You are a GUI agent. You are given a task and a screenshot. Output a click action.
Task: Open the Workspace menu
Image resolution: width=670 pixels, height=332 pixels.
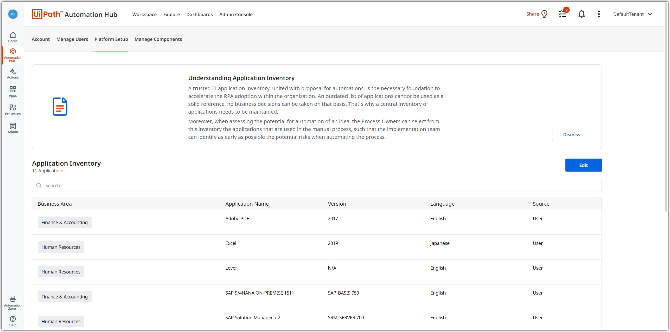(144, 15)
